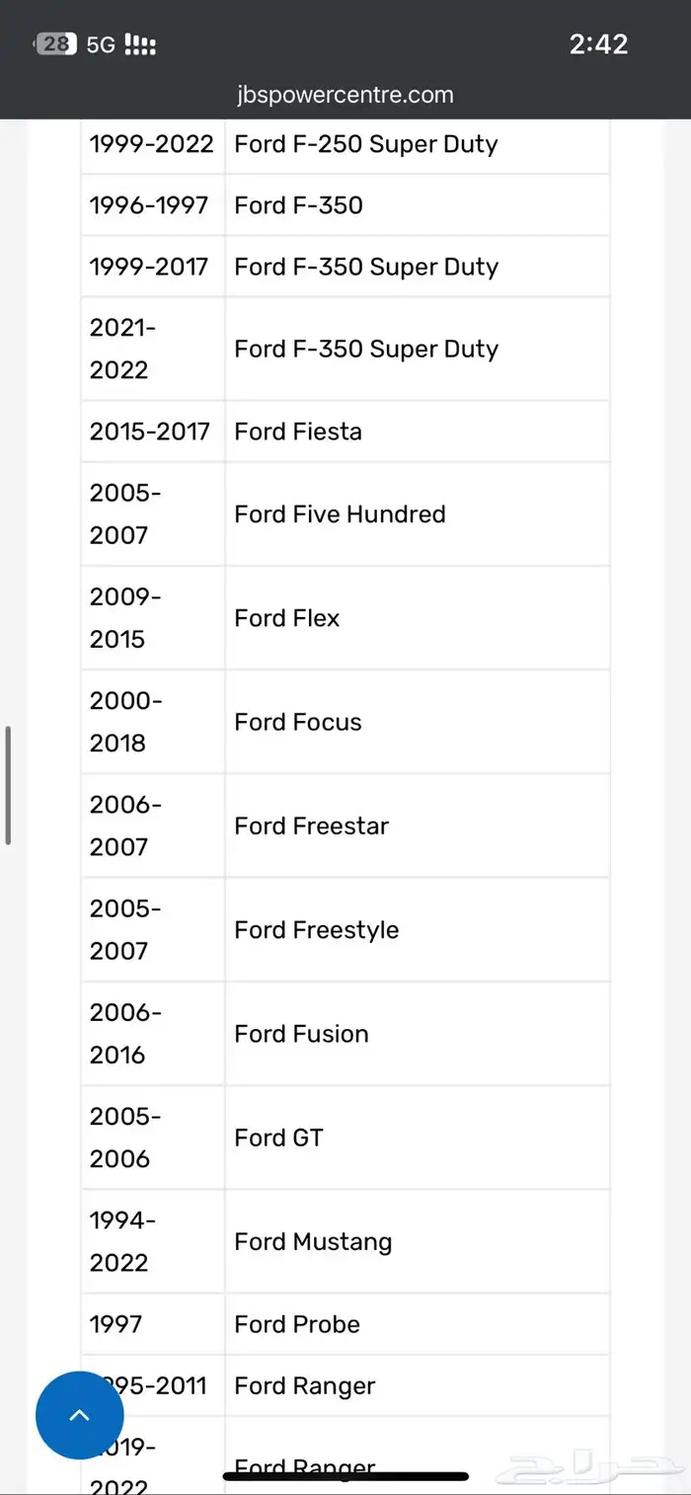Tap the blue scroll-to-top arrow button
Viewport: 691px width, 1495px height.
(x=80, y=1415)
